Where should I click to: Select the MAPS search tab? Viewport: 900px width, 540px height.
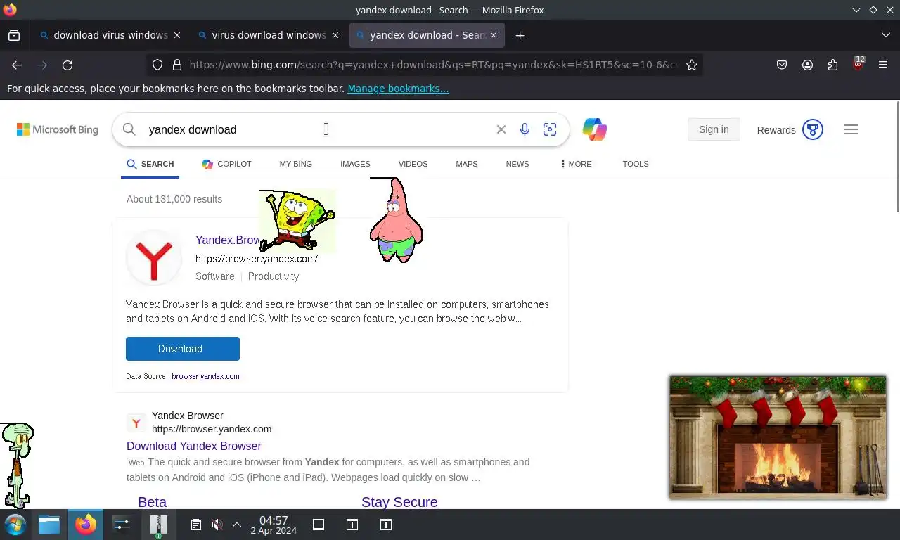[x=466, y=164]
